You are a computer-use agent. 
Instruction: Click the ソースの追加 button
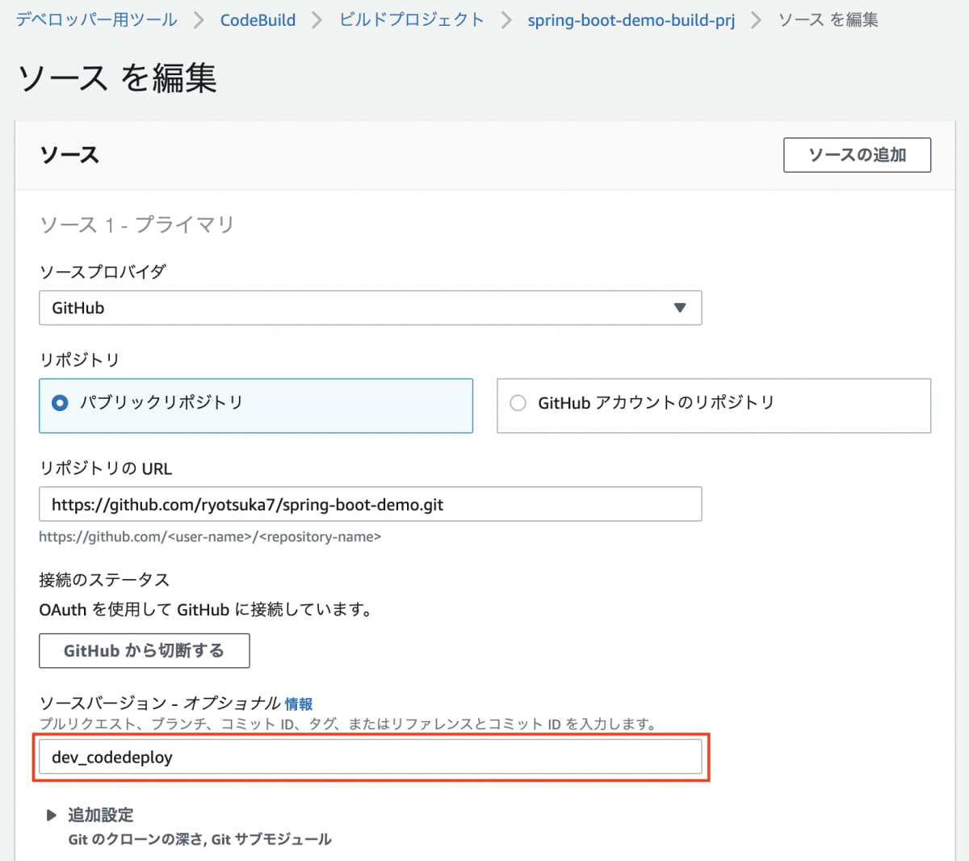(x=857, y=155)
